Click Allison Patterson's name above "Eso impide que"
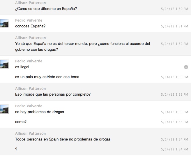 (x=30, y=89)
